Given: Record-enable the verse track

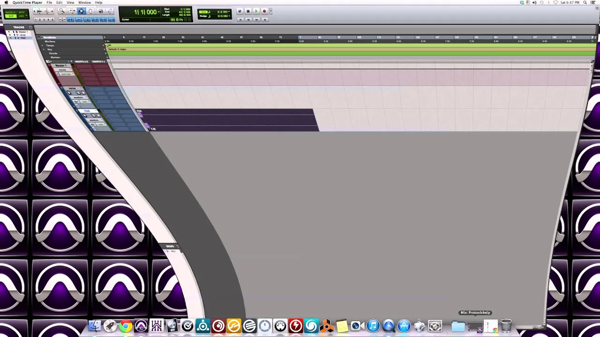Looking at the screenshot, I should 69,93.
